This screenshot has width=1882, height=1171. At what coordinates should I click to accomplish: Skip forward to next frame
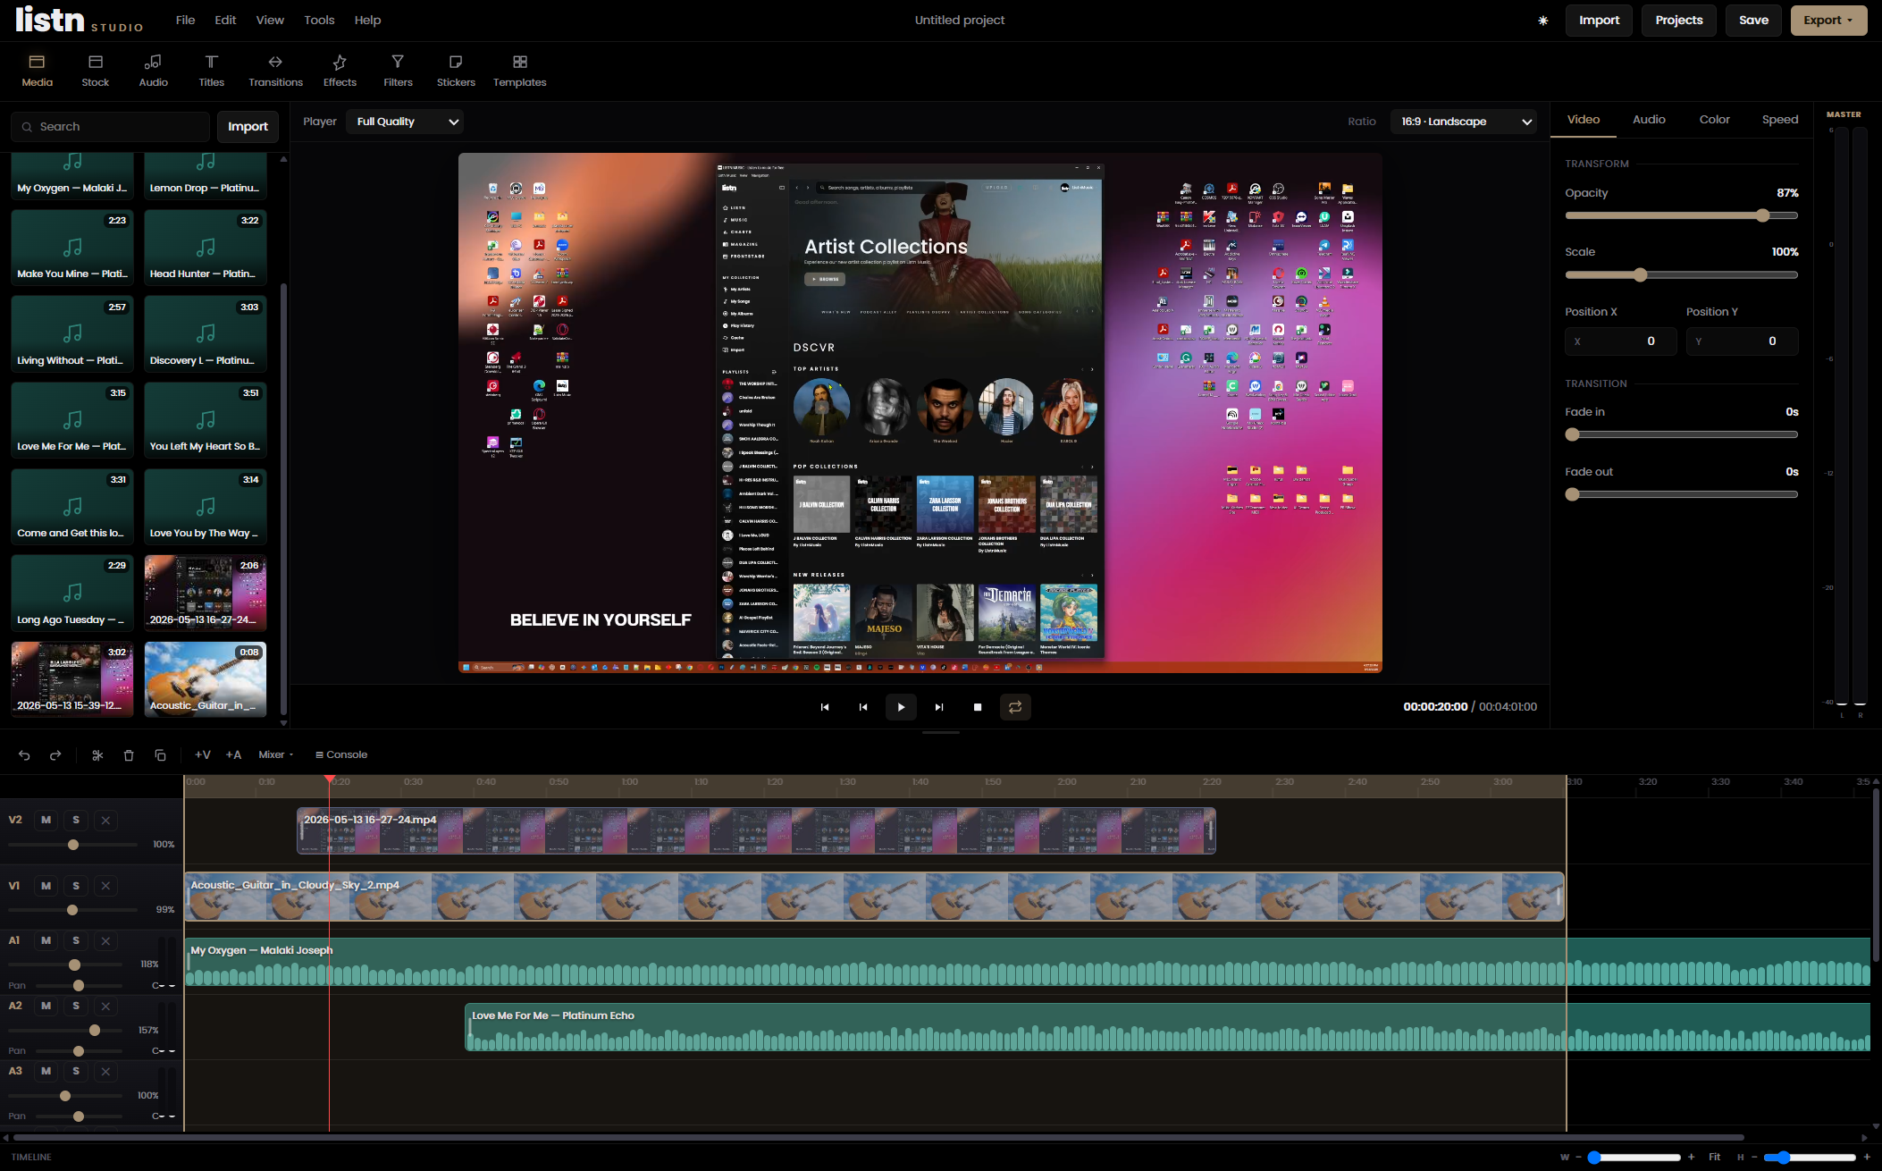939,707
